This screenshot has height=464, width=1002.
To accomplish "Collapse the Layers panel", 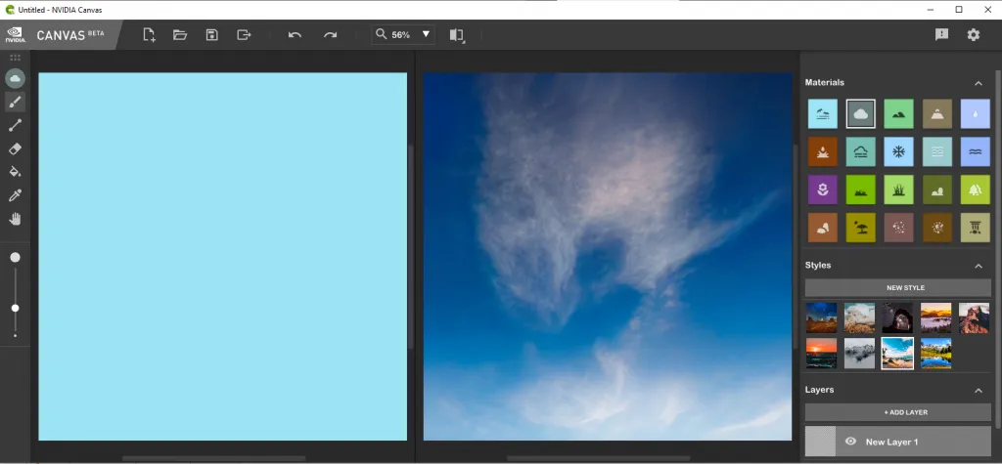I will (979, 390).
